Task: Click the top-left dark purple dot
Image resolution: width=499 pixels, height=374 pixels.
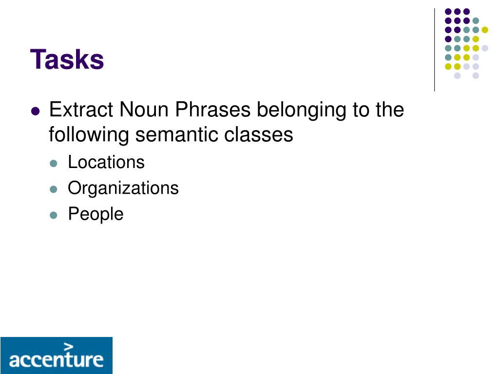Action: pos(448,12)
